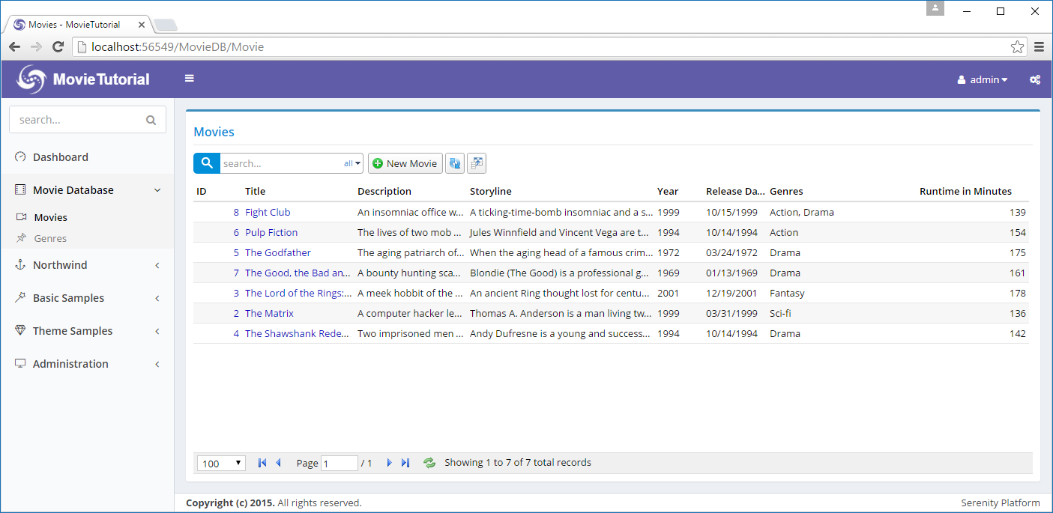Image resolution: width=1053 pixels, height=513 pixels.
Task: Click the blue magnifier search icon in the grid
Action: tap(206, 163)
